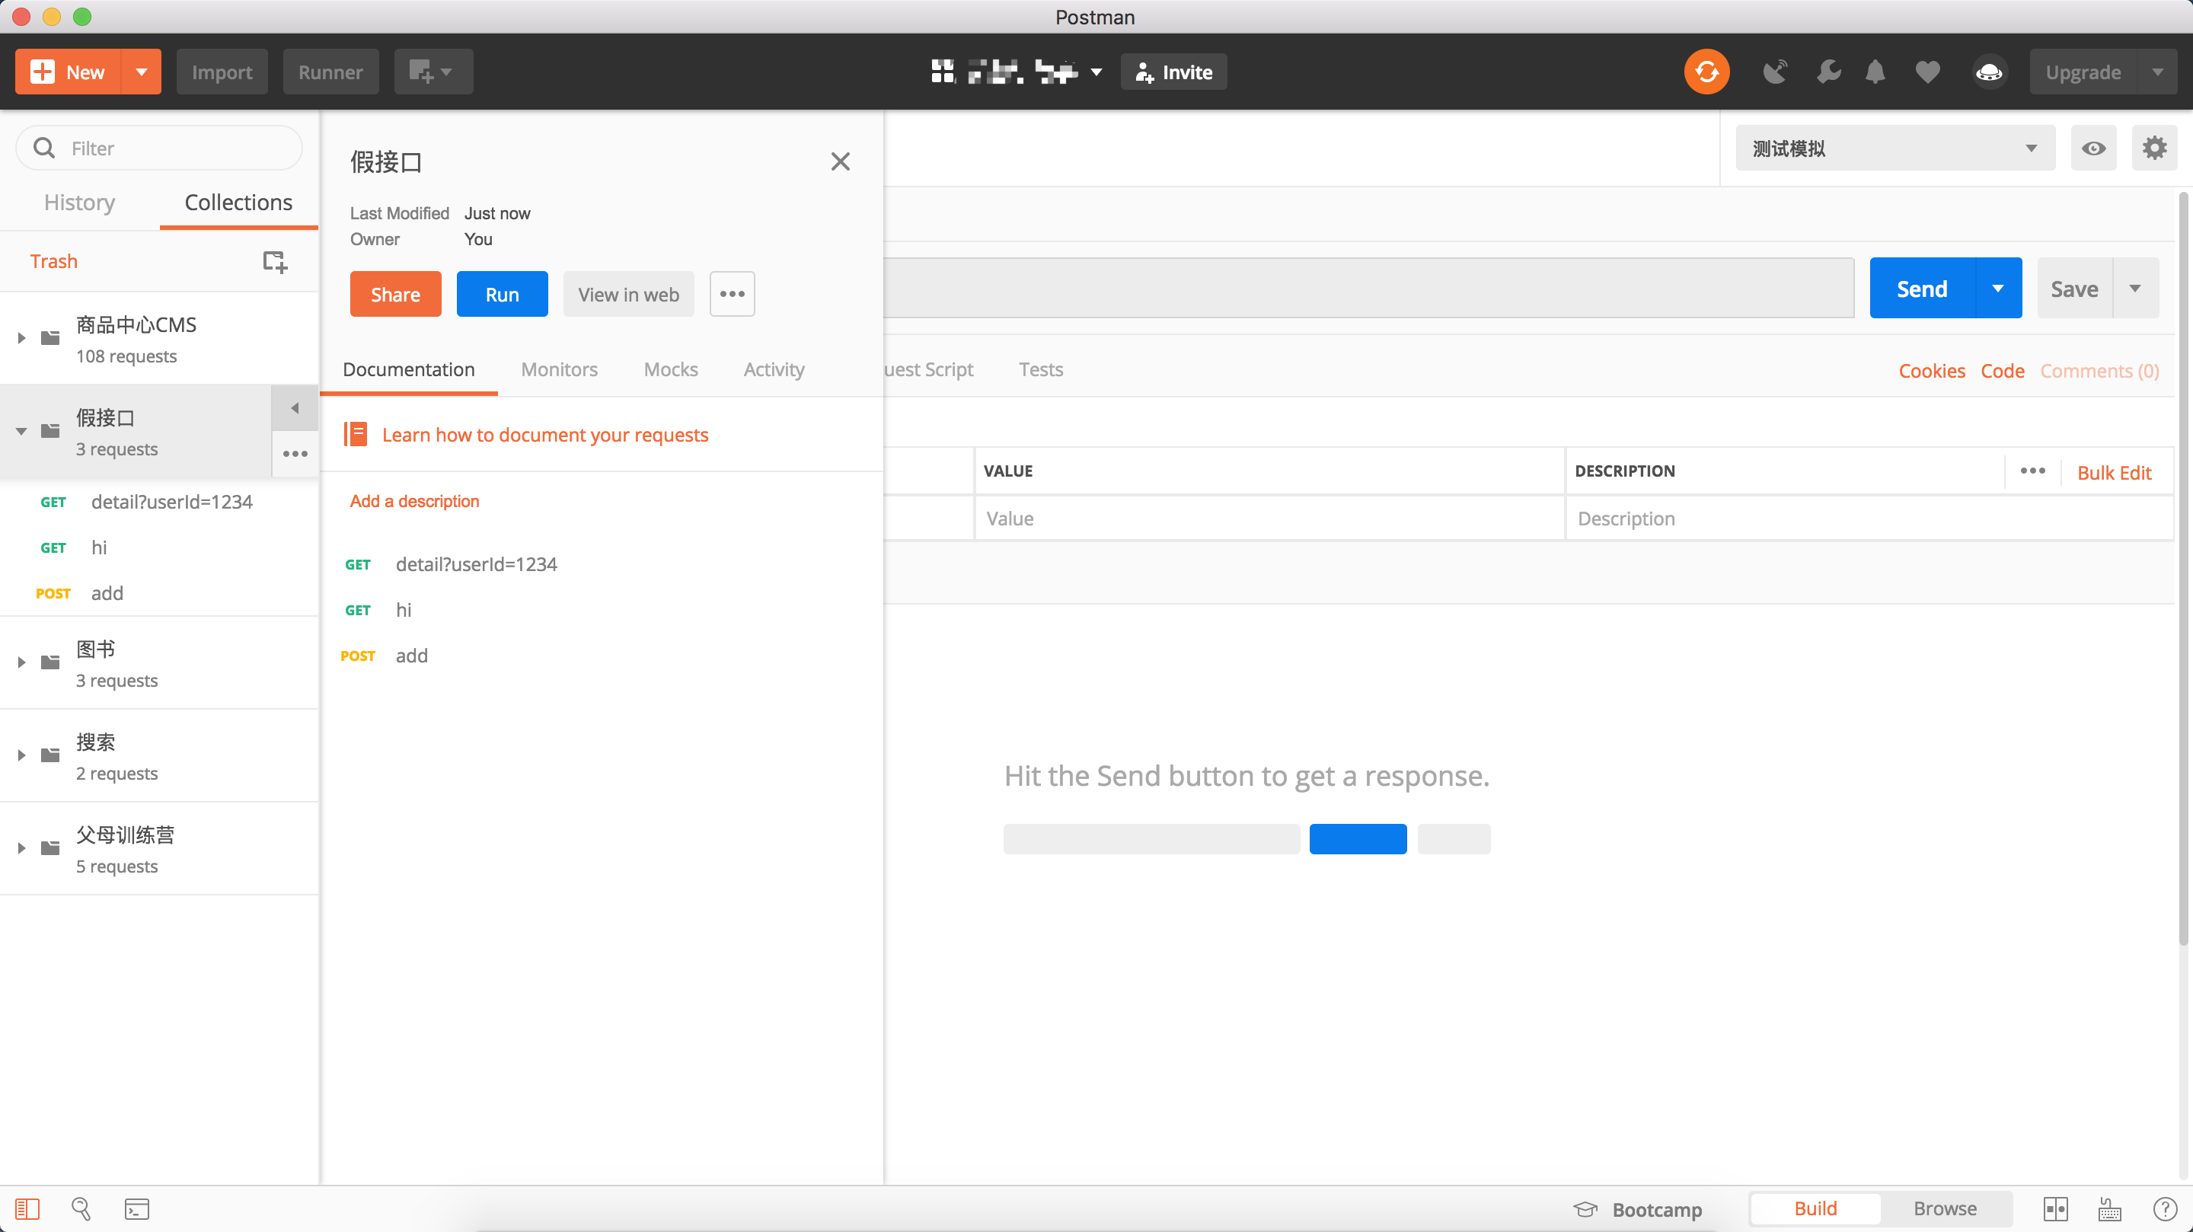Viewport: 2193px width, 1232px height.
Task: Click the request URL input field
Action: [1368, 289]
